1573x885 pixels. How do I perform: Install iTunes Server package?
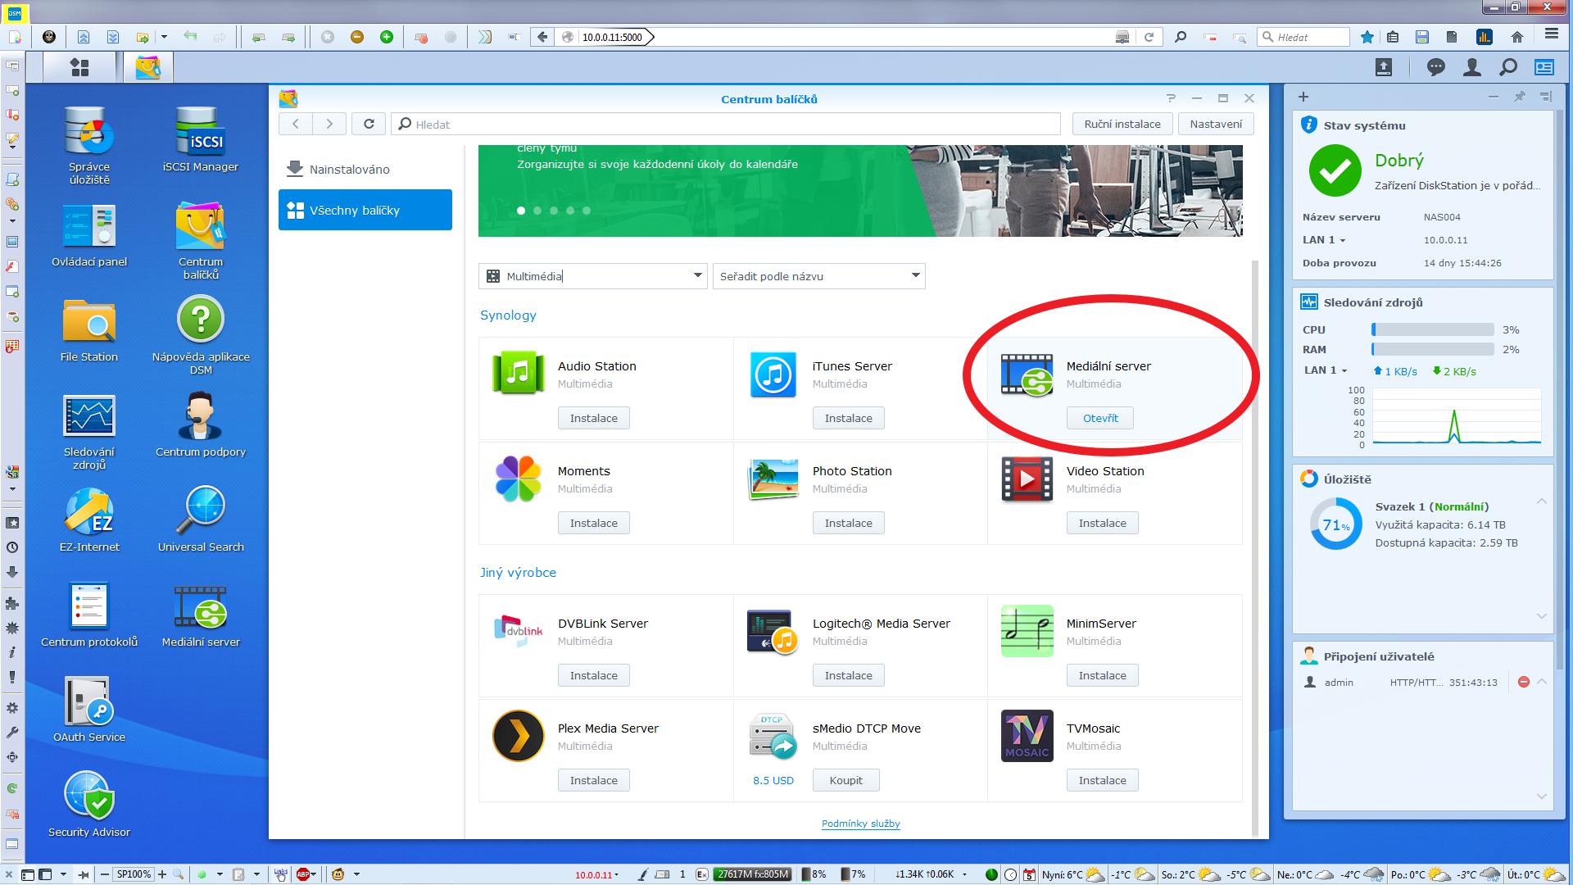[849, 418]
